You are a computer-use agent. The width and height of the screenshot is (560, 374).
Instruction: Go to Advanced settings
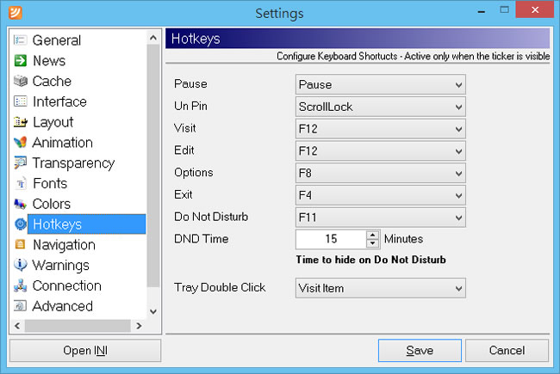(x=63, y=306)
